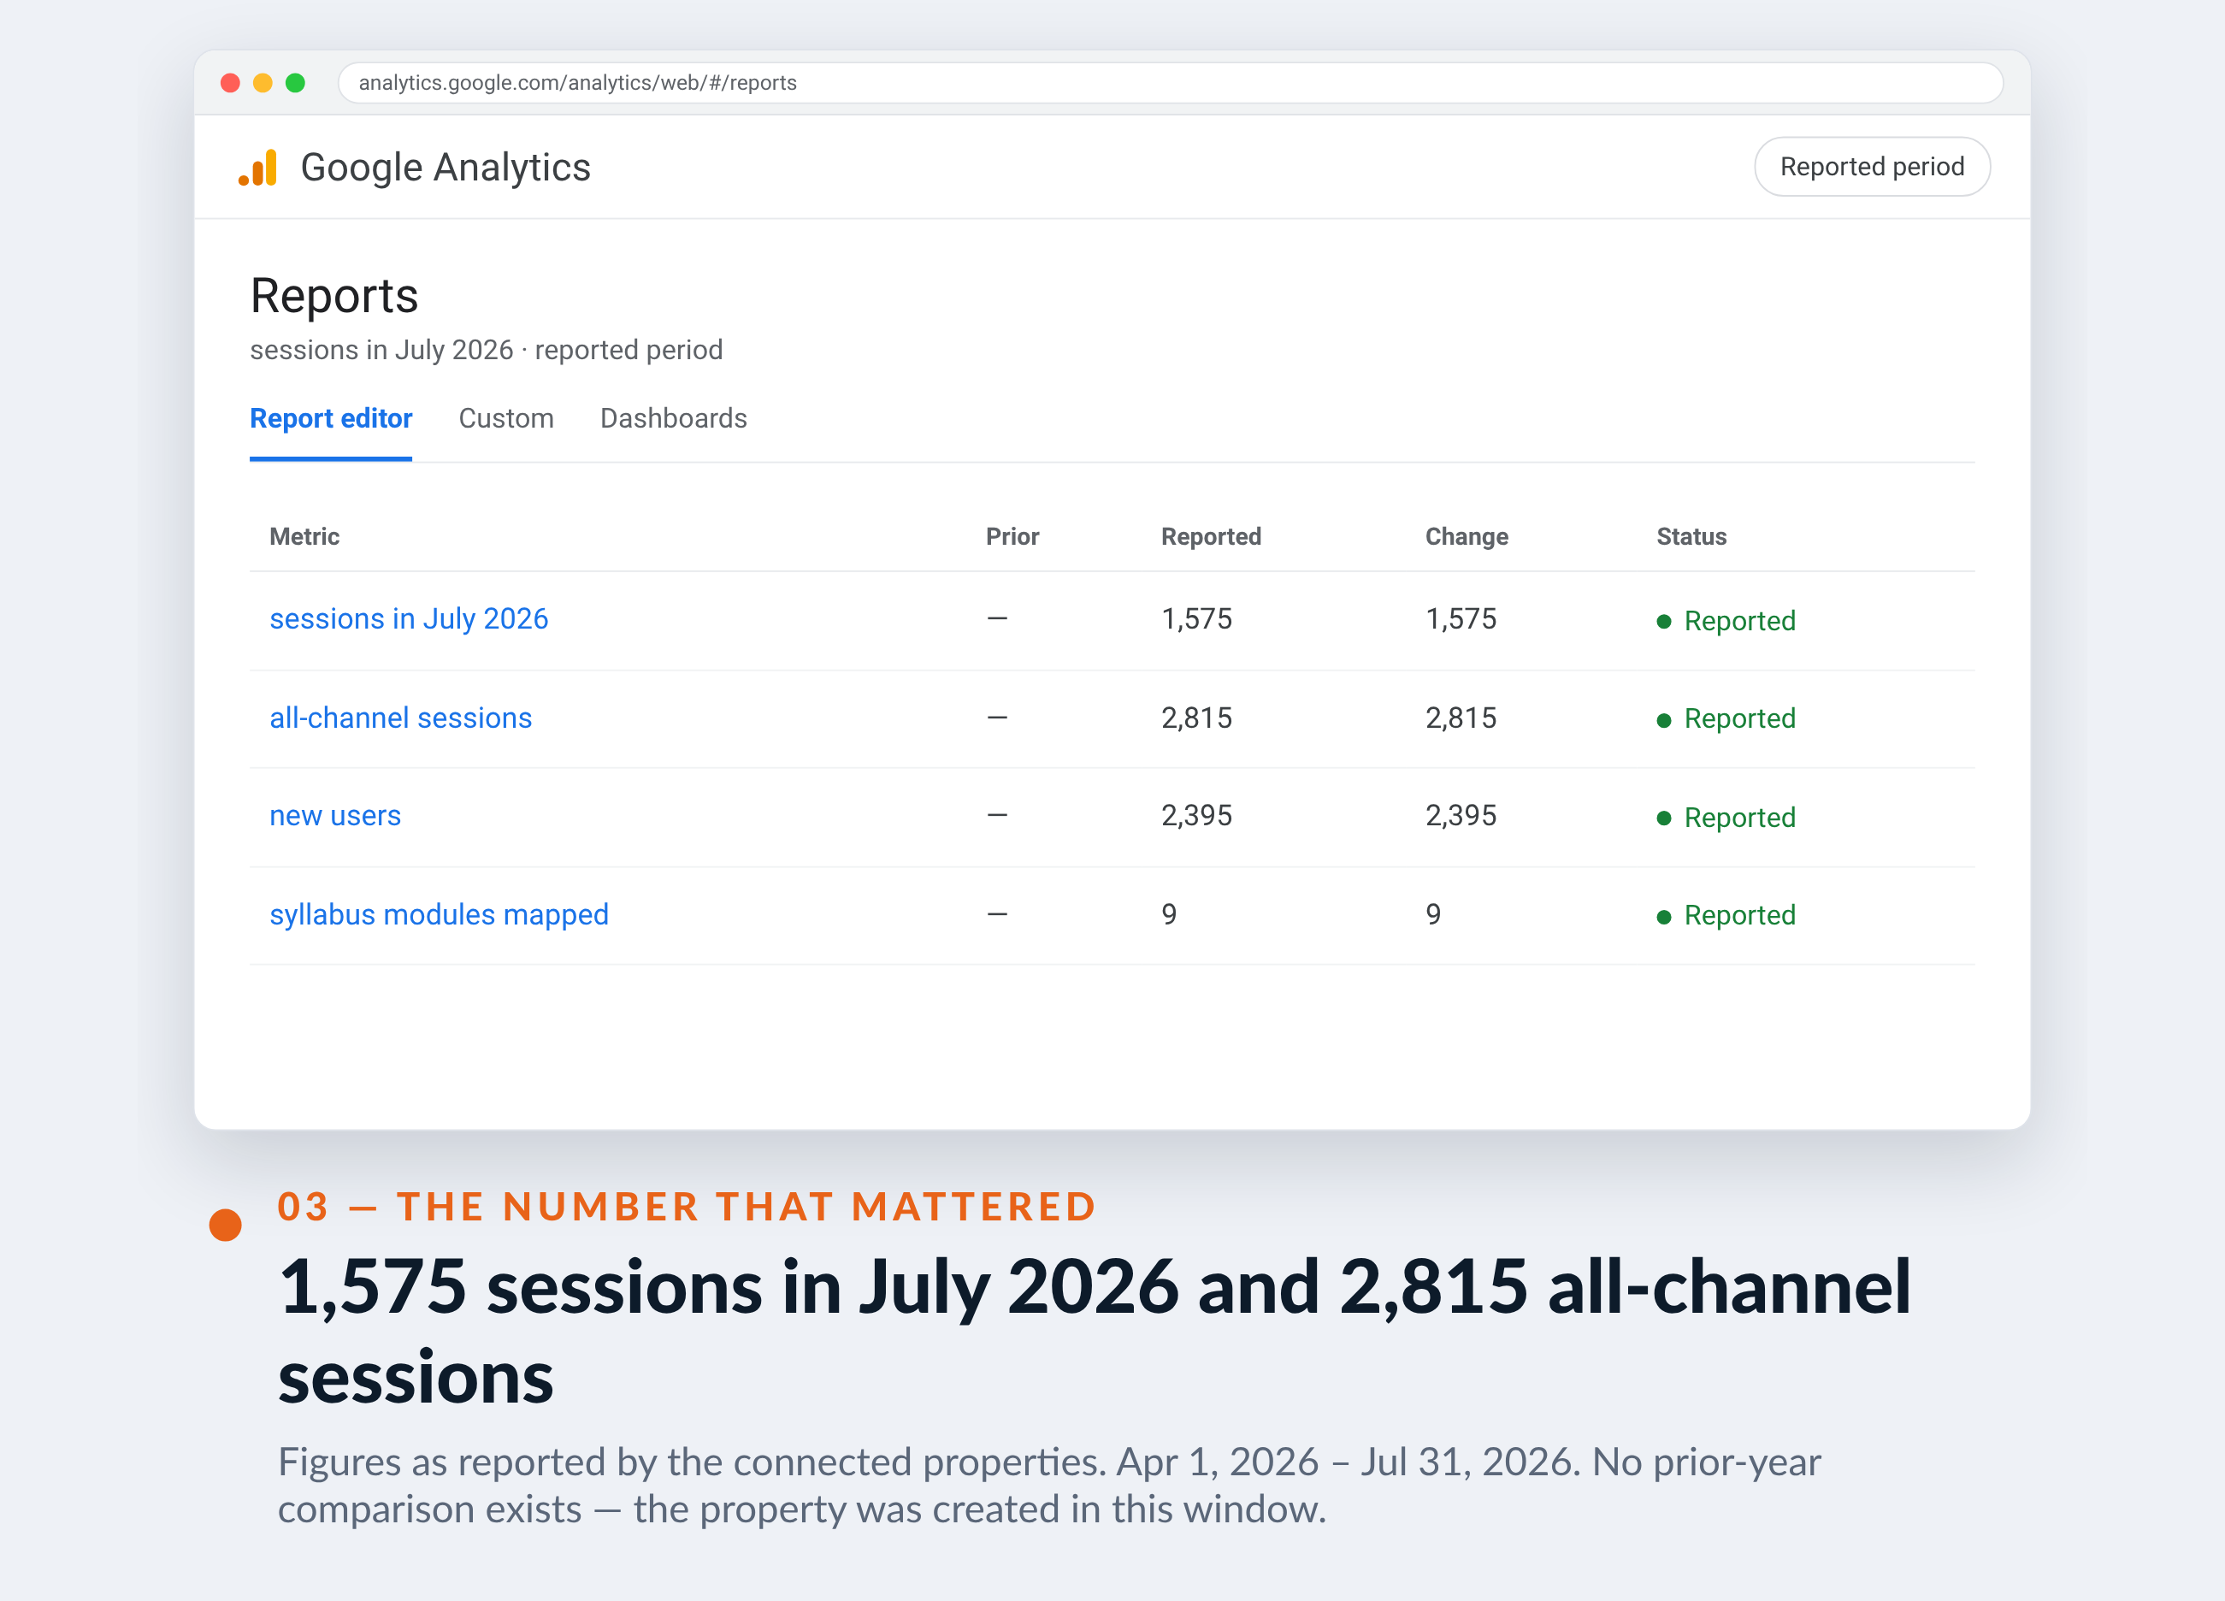Click the Change column header
Screen dimensions: 2225x1601
(1466, 536)
